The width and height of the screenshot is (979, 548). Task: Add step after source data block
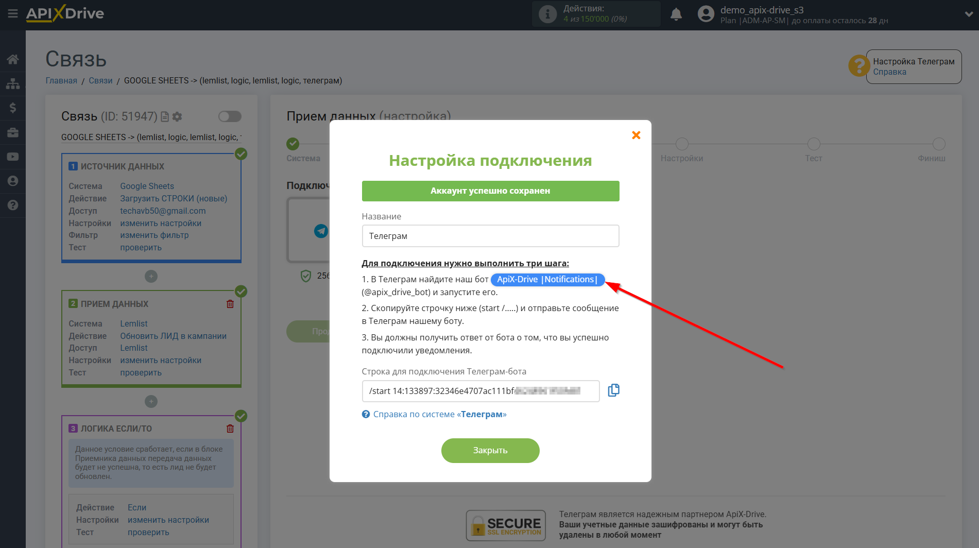(151, 277)
